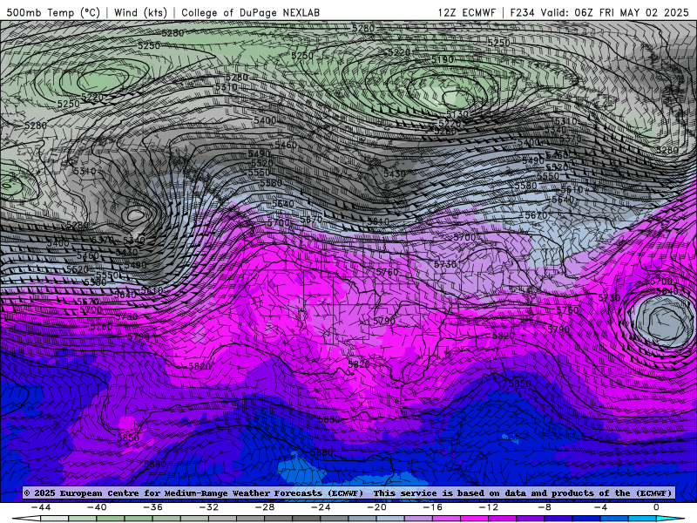This screenshot has height=523, width=697.
Task: Click the -44 color bar label
Action: 41,507
